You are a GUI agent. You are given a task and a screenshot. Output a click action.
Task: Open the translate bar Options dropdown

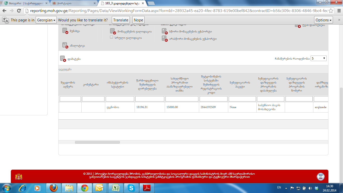(323, 20)
